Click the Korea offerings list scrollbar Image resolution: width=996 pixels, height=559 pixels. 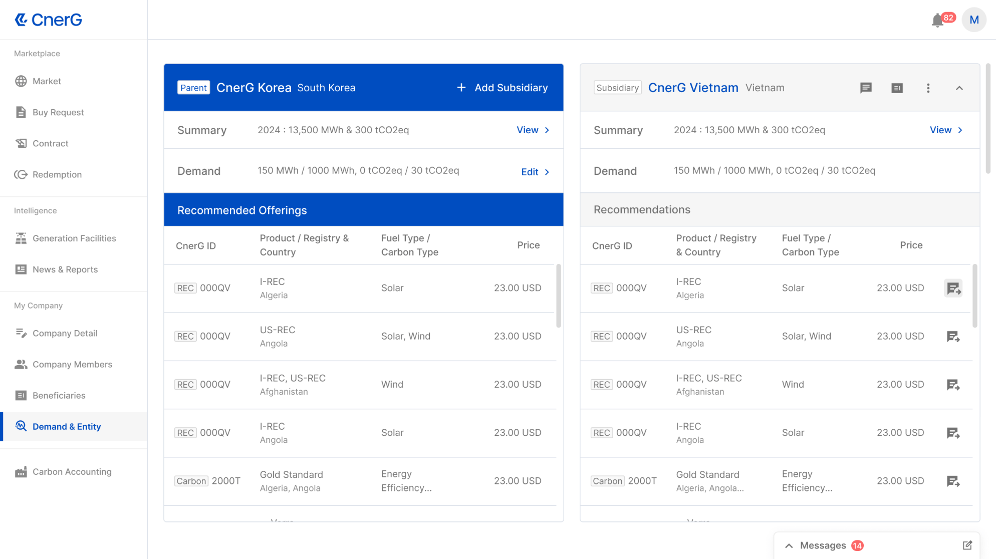pos(558,296)
